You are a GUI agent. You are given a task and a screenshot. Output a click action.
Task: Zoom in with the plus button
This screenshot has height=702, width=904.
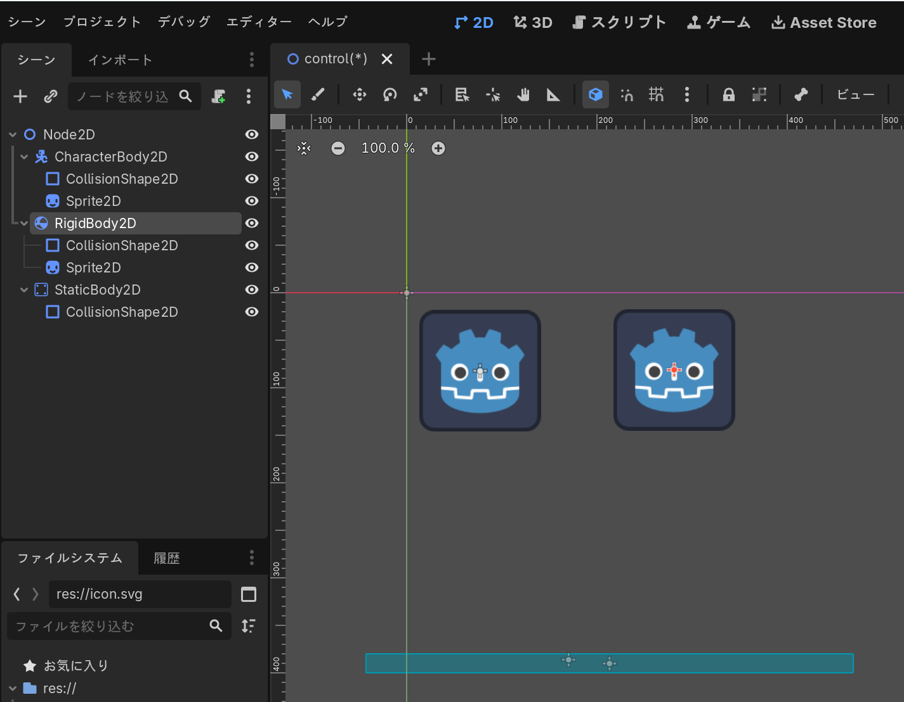tap(438, 148)
